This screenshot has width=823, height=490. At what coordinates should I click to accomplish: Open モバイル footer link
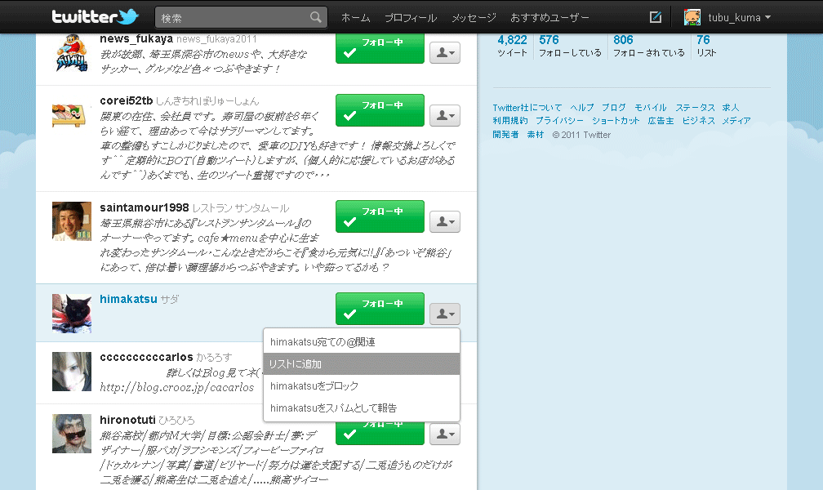point(650,108)
